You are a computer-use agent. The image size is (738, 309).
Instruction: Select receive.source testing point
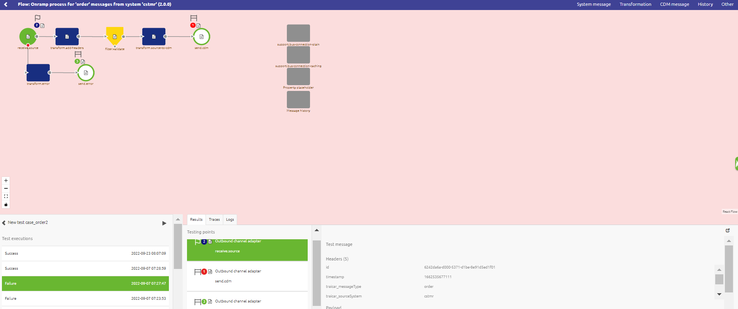pos(247,250)
